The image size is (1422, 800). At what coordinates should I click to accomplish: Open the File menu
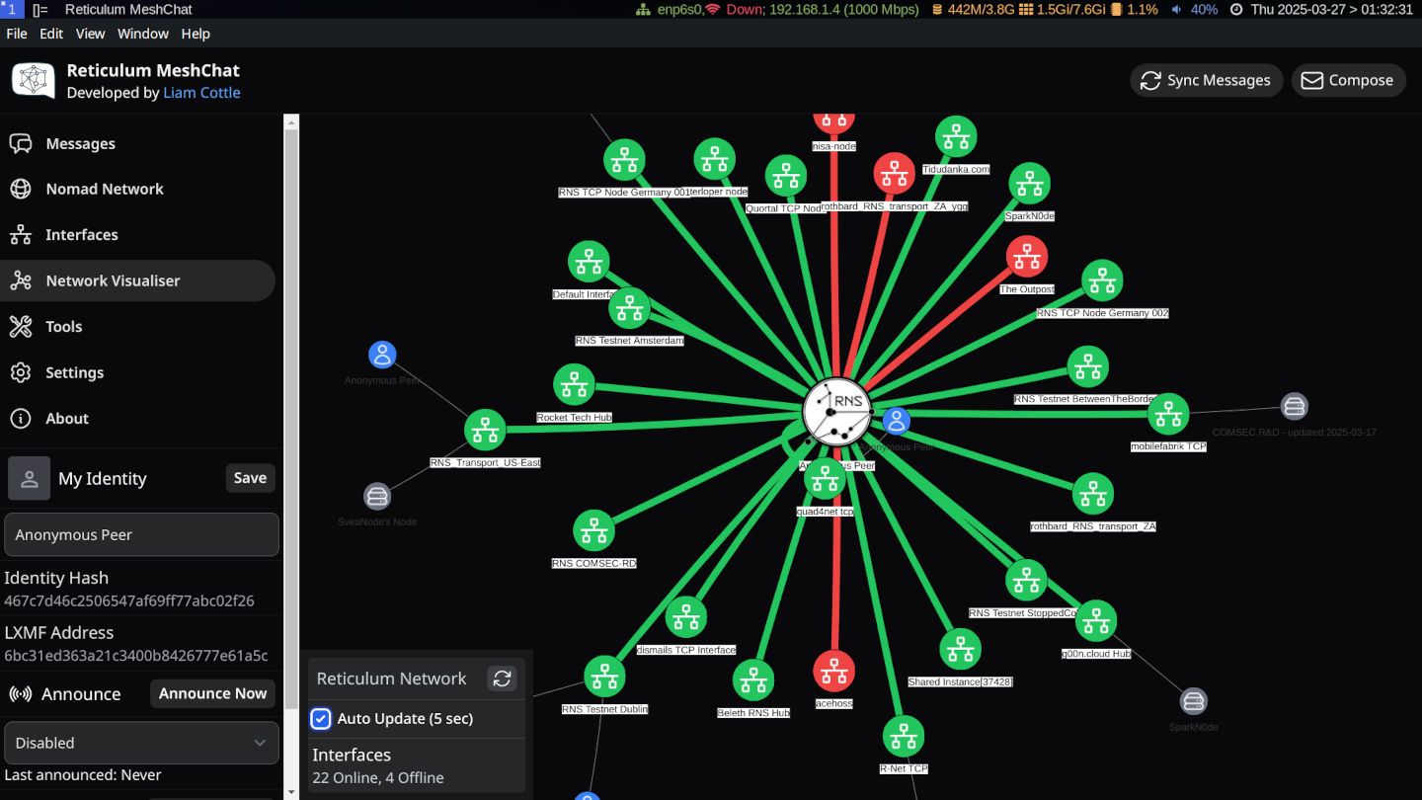pyautogui.click(x=17, y=34)
